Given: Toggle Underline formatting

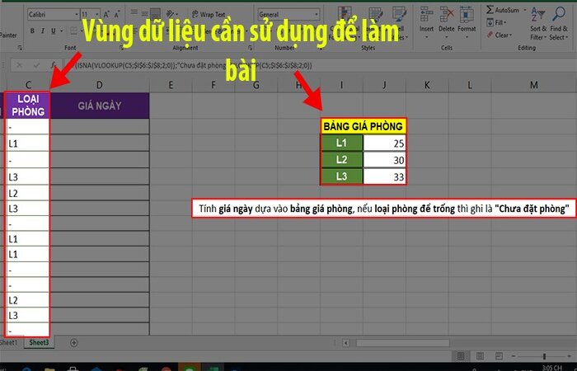Looking at the screenshot, I should [x=53, y=31].
